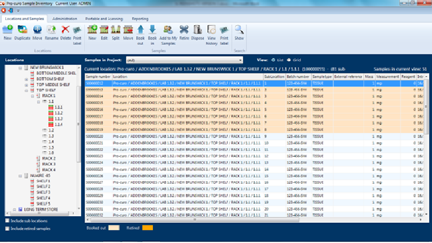Switch view to Grid radio button
Viewport: 432px width, 243px height.
288,60
